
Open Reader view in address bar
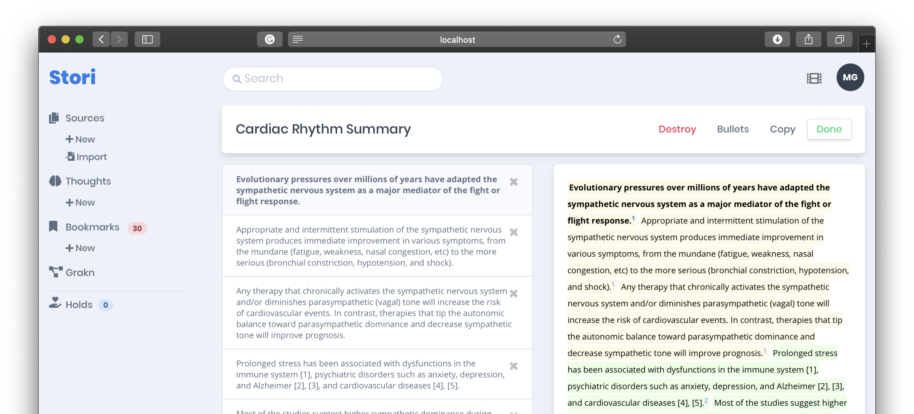(x=298, y=39)
